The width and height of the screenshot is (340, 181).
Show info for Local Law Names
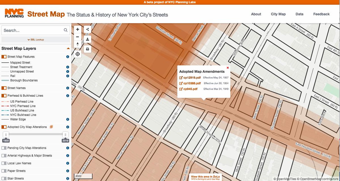tap(68, 163)
